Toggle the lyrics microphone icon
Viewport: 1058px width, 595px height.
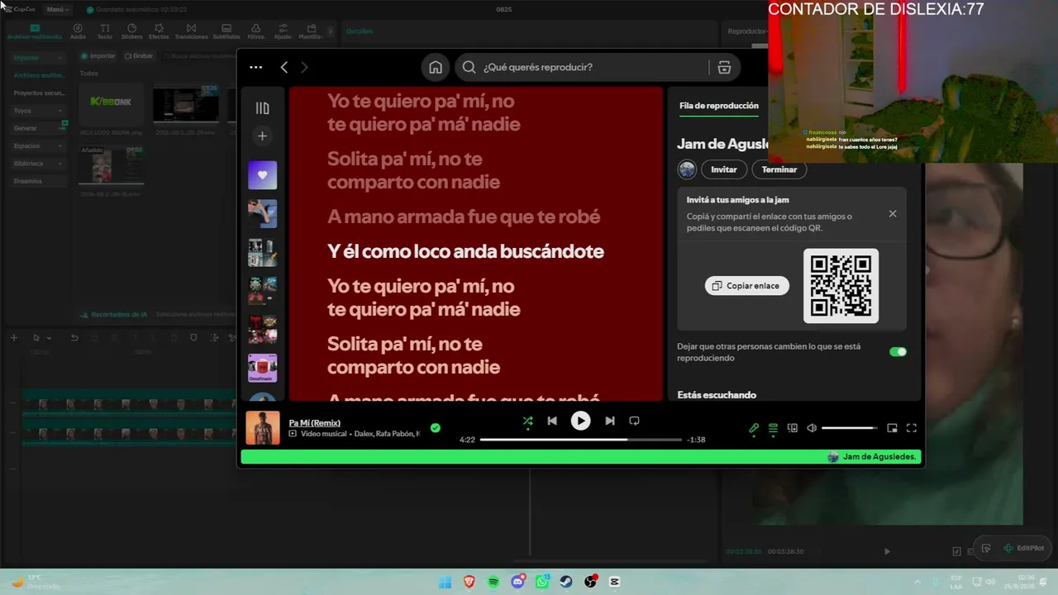click(x=754, y=428)
